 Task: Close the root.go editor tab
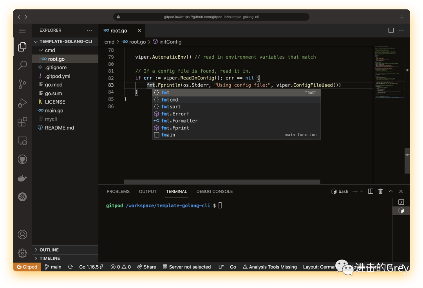[139, 31]
